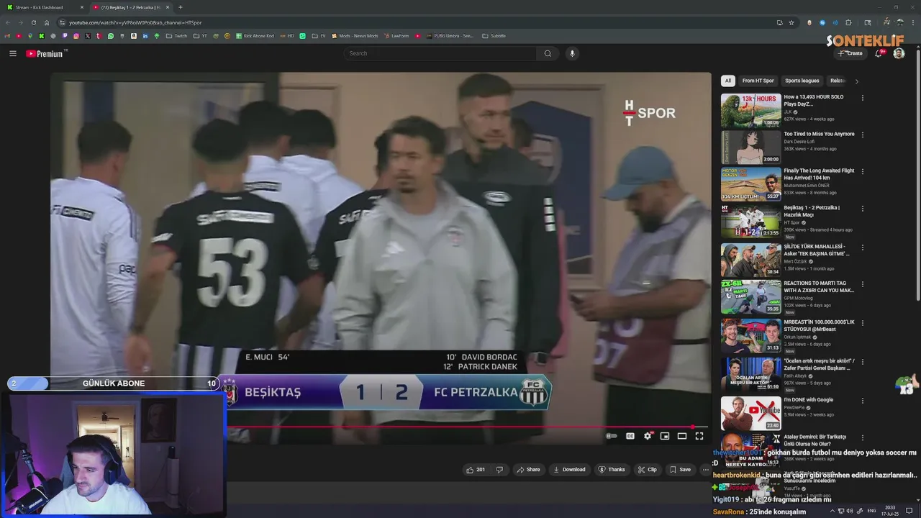921x518 pixels.
Task: Dislike the video with thumbs down
Action: (499, 470)
